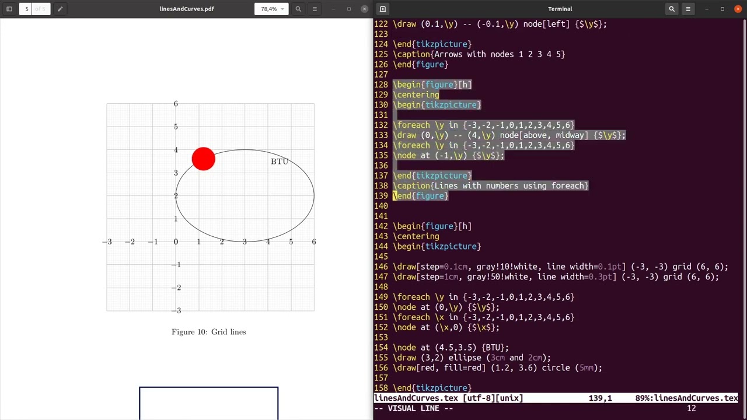The width and height of the screenshot is (747, 420).
Task: Open the Terminal search button
Action: pyautogui.click(x=672, y=9)
